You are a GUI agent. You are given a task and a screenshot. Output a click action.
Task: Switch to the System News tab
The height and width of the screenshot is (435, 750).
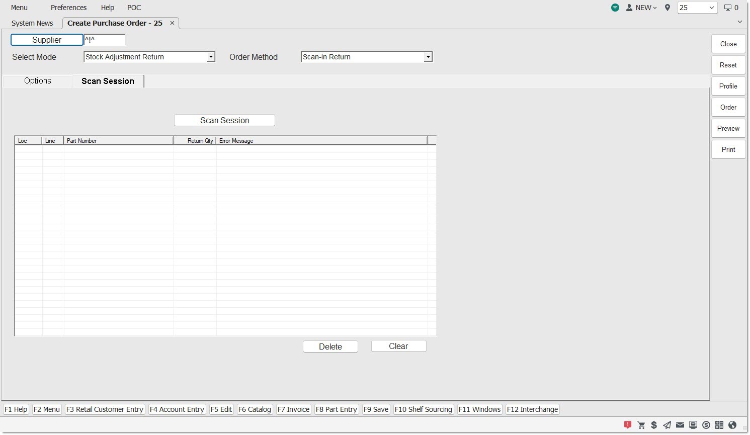(32, 23)
